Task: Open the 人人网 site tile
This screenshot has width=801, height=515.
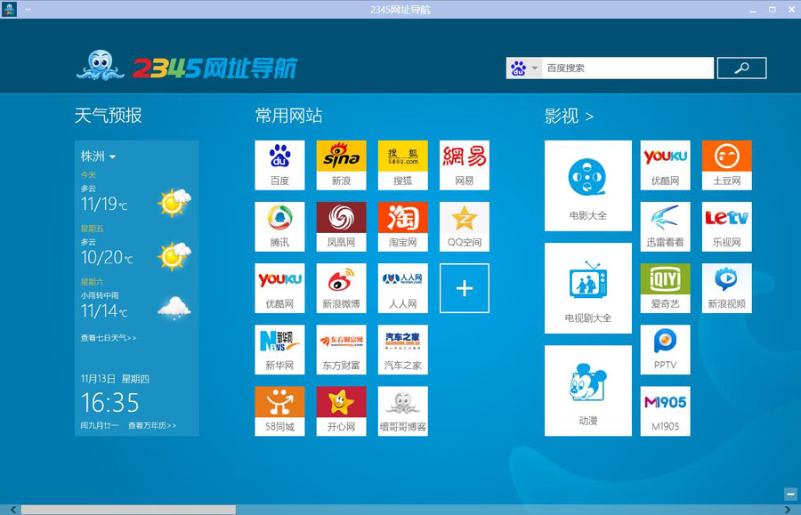Action: point(402,288)
